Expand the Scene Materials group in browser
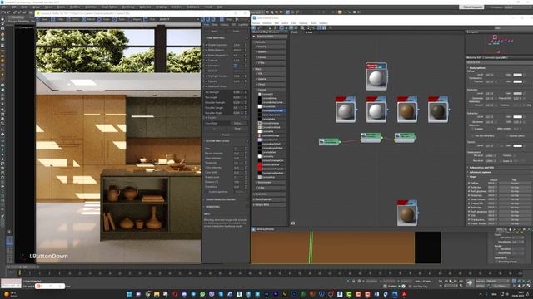This screenshot has width=533, height=299. [269, 199]
